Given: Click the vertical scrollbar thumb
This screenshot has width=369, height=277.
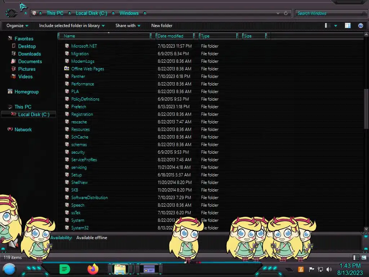Looking at the screenshot, I should point(366,109).
